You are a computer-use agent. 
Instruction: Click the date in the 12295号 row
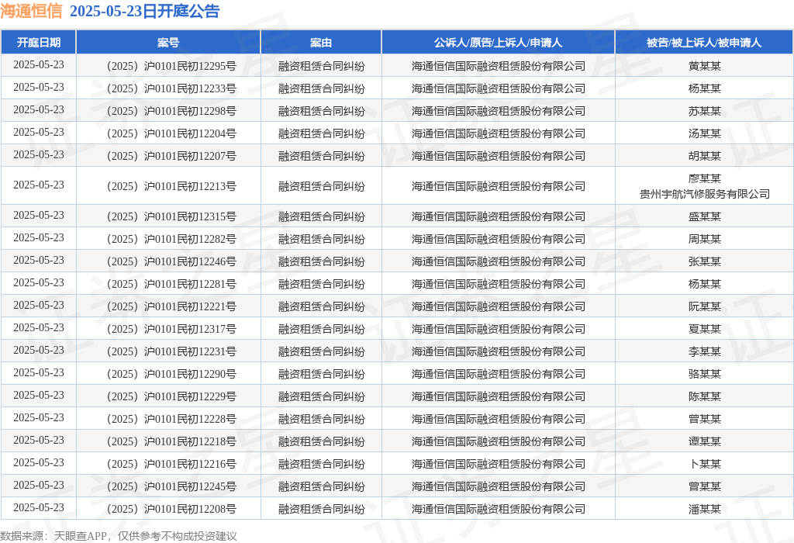pos(39,65)
